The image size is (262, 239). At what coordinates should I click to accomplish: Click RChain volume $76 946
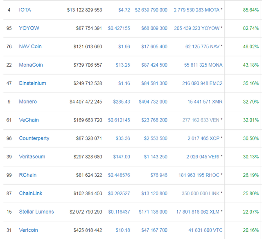159,175
